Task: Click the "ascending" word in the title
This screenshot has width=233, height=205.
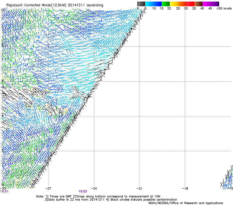Action: tap(95, 5)
